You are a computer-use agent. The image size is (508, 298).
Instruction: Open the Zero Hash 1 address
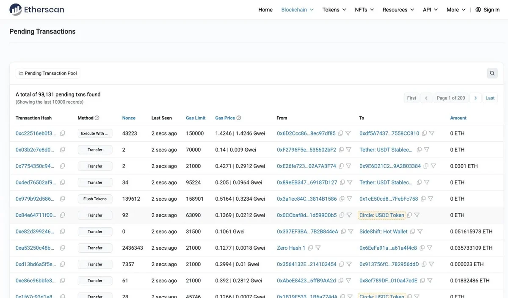291,248
